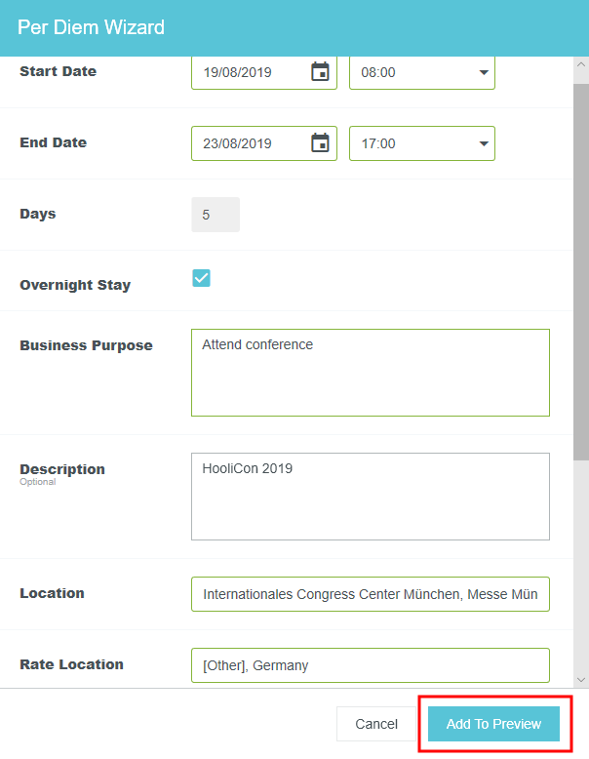Click the Overnight Stay label
The image size is (589, 759).
(x=75, y=285)
